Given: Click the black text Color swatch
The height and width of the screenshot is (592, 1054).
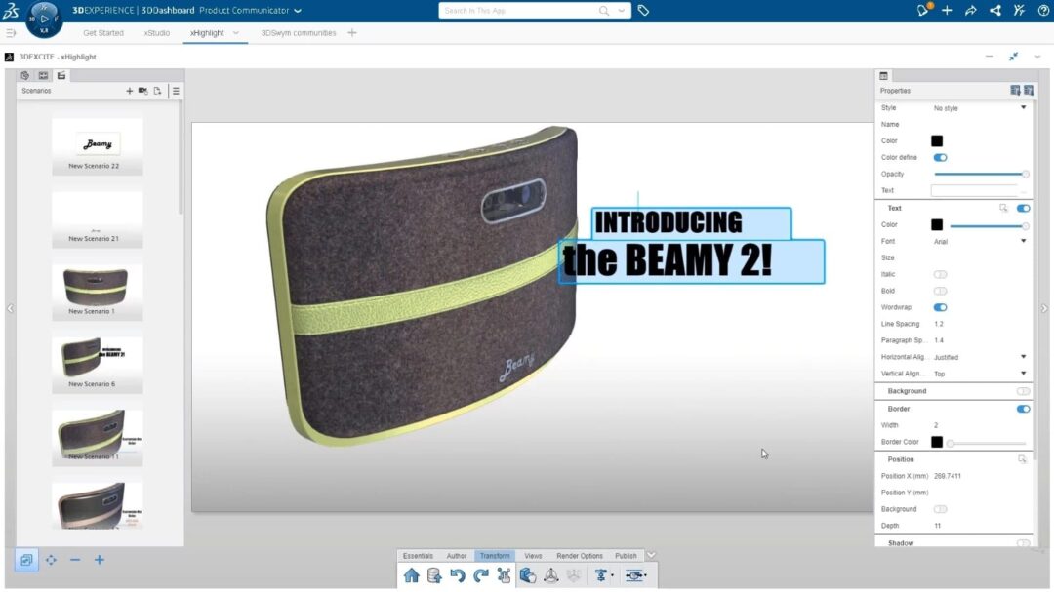Looking at the screenshot, I should click(x=937, y=224).
